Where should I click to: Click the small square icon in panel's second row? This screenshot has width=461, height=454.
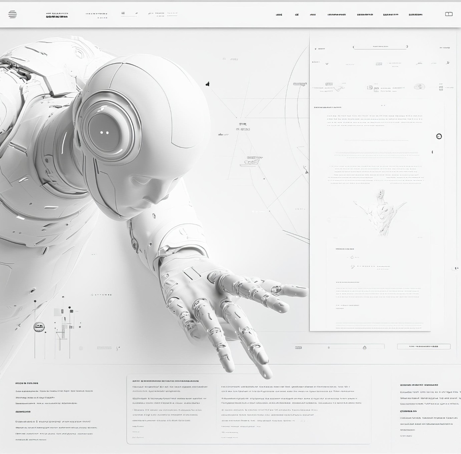click(x=379, y=64)
